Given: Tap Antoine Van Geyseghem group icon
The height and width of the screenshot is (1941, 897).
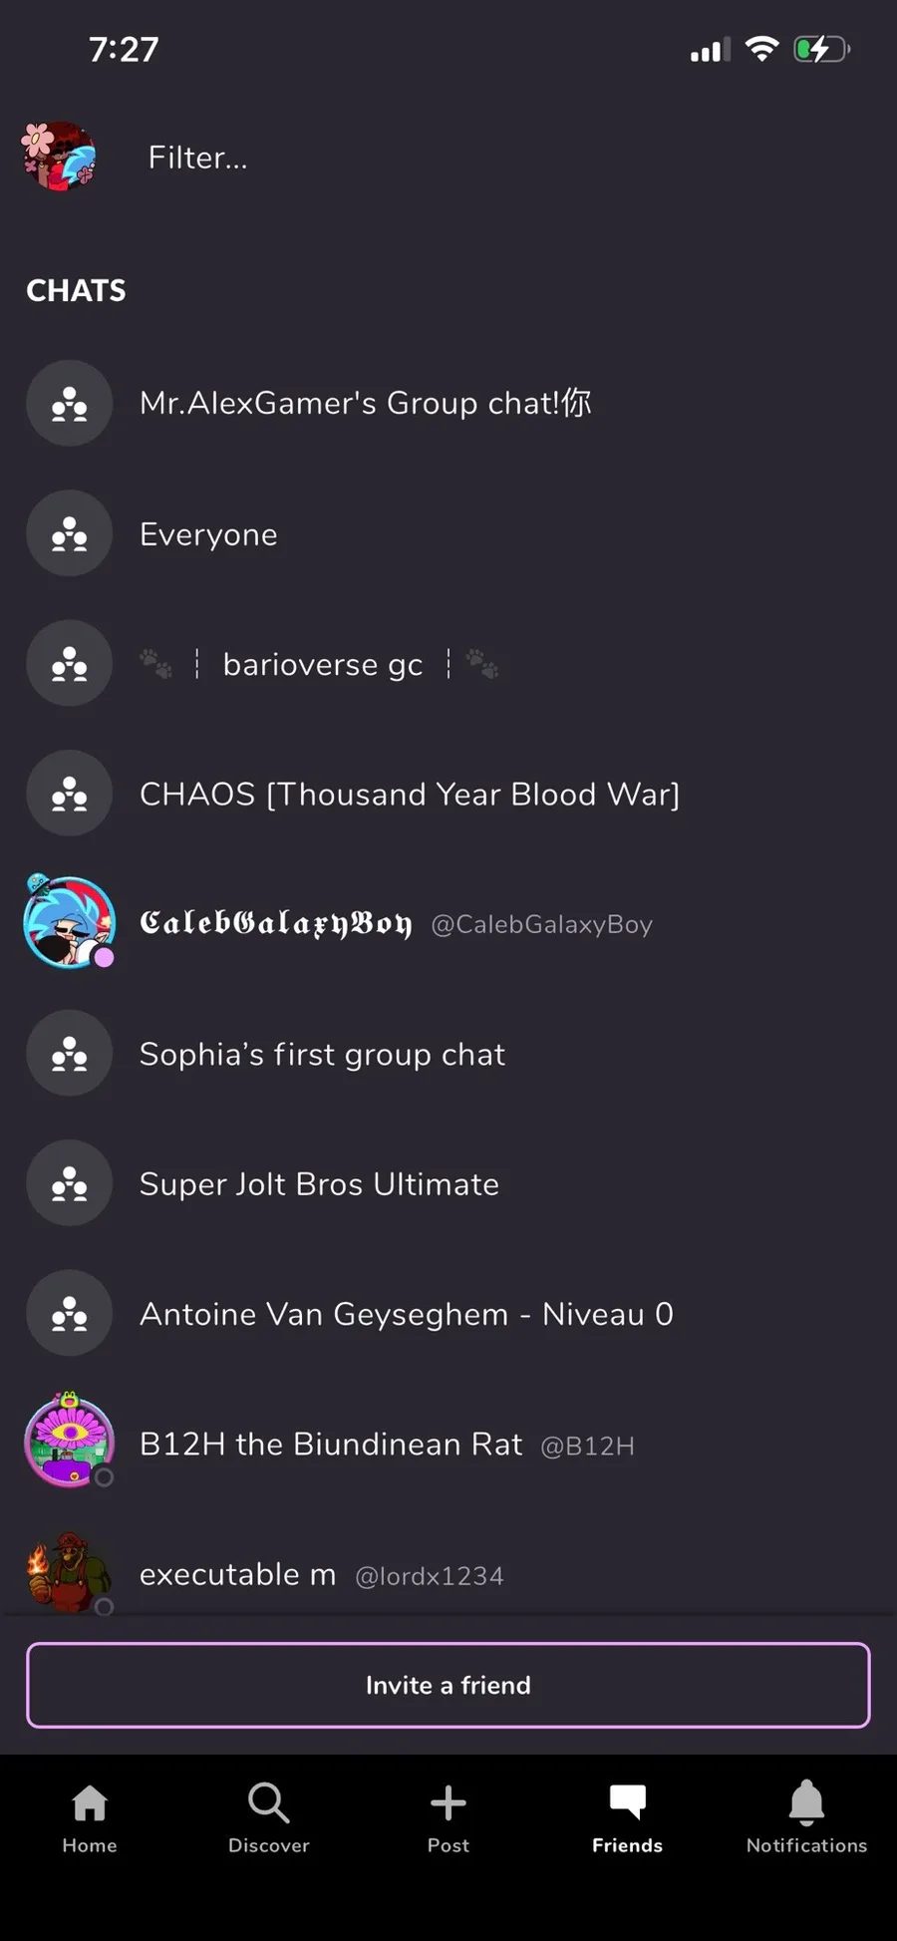Looking at the screenshot, I should pyautogui.click(x=69, y=1313).
